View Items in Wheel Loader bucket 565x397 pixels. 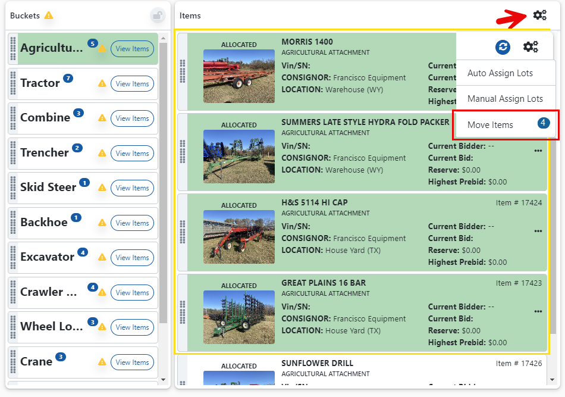(132, 327)
